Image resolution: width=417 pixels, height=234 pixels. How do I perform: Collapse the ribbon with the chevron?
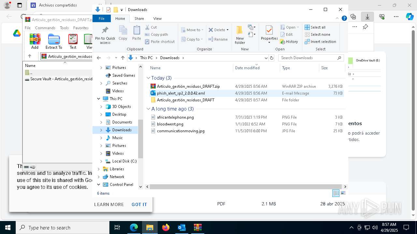pyautogui.click(x=338, y=19)
